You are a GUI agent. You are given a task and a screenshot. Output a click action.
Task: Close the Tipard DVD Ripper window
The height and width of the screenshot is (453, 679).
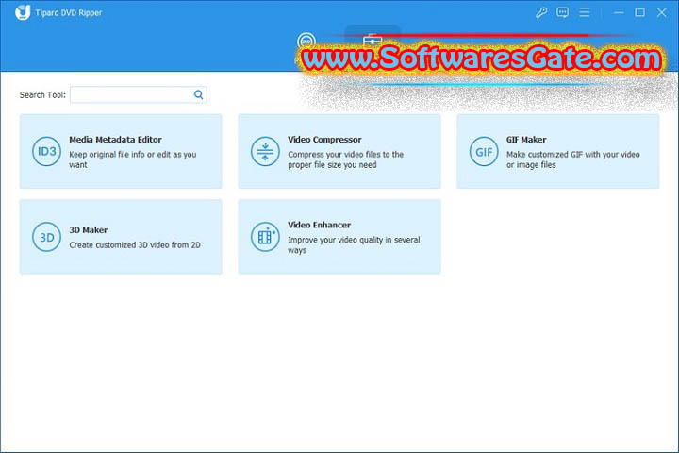click(x=661, y=12)
